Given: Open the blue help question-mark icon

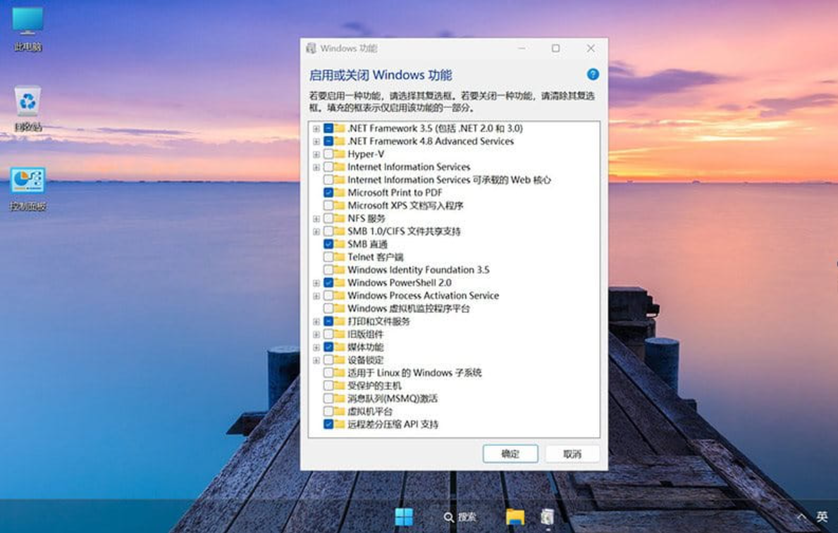Looking at the screenshot, I should tap(593, 74).
